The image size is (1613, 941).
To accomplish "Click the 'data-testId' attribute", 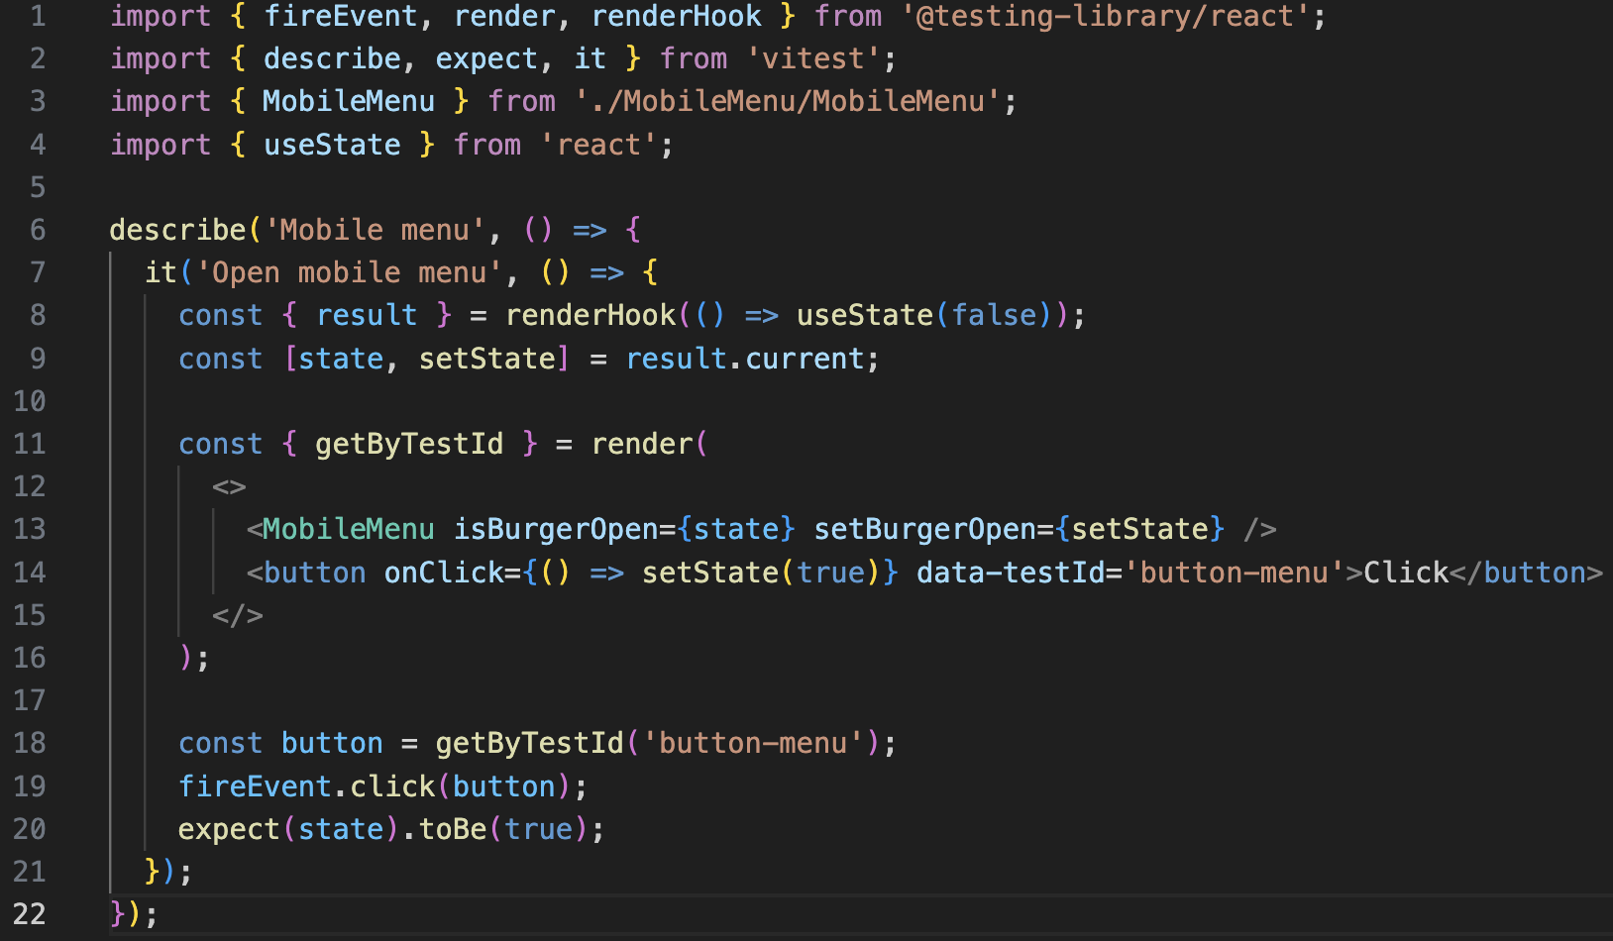I will tap(1011, 573).
